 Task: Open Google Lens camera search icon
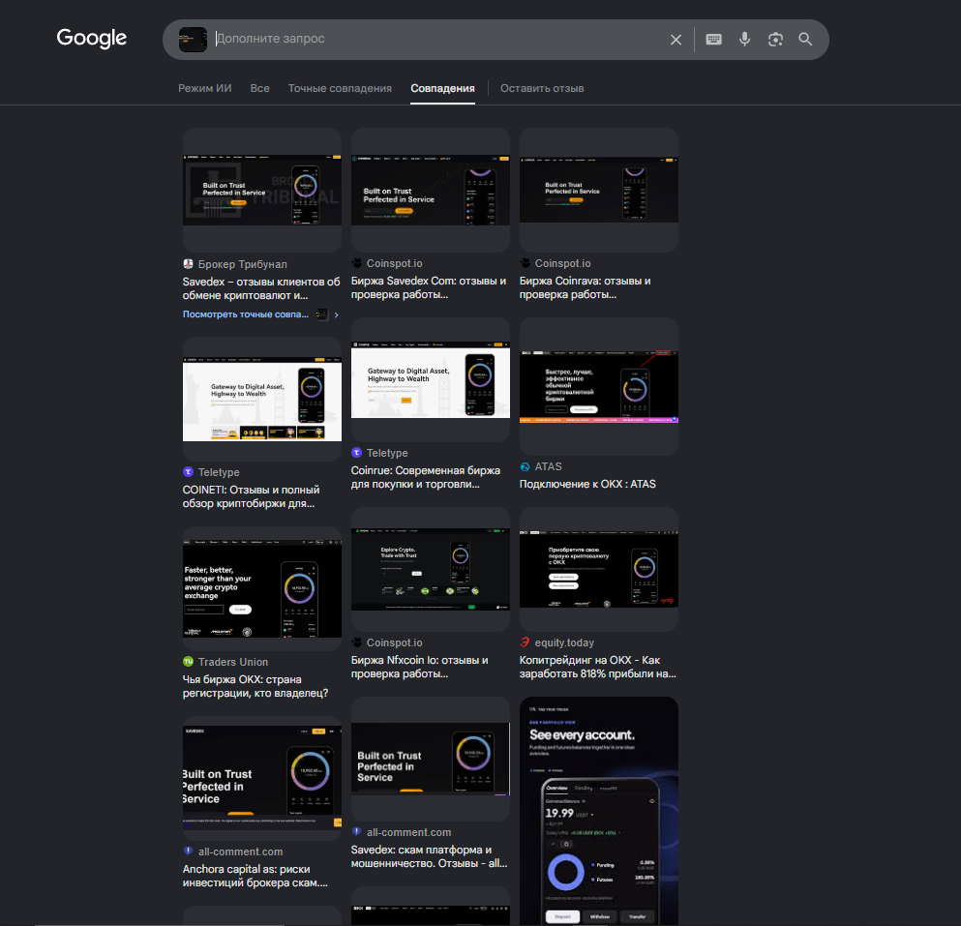point(775,40)
